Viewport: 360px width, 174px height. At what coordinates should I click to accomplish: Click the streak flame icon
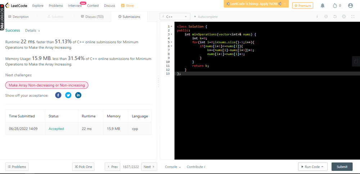(x=335, y=6)
